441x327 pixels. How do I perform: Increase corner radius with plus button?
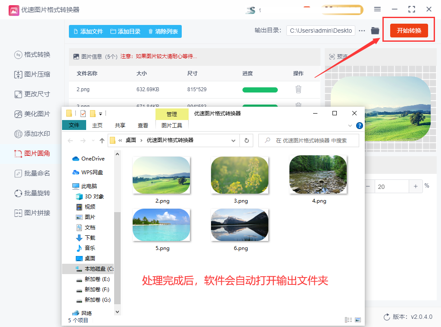[416, 186]
